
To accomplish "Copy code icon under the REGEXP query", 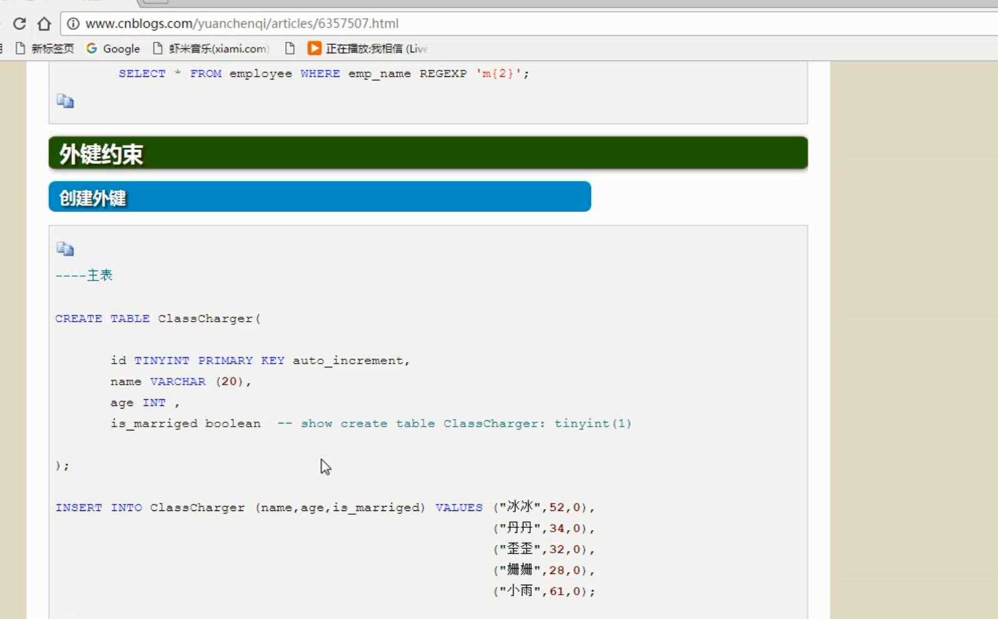I will (65, 101).
